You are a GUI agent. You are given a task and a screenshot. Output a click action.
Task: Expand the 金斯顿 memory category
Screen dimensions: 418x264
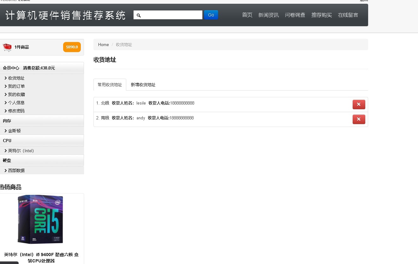(x=14, y=131)
